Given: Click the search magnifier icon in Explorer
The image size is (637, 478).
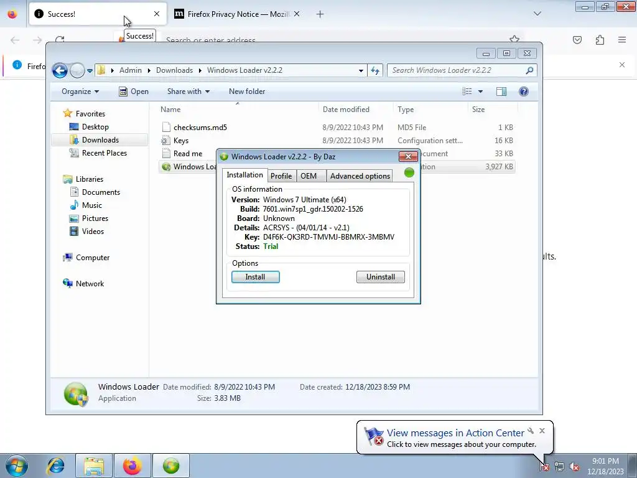Looking at the screenshot, I should pos(529,70).
